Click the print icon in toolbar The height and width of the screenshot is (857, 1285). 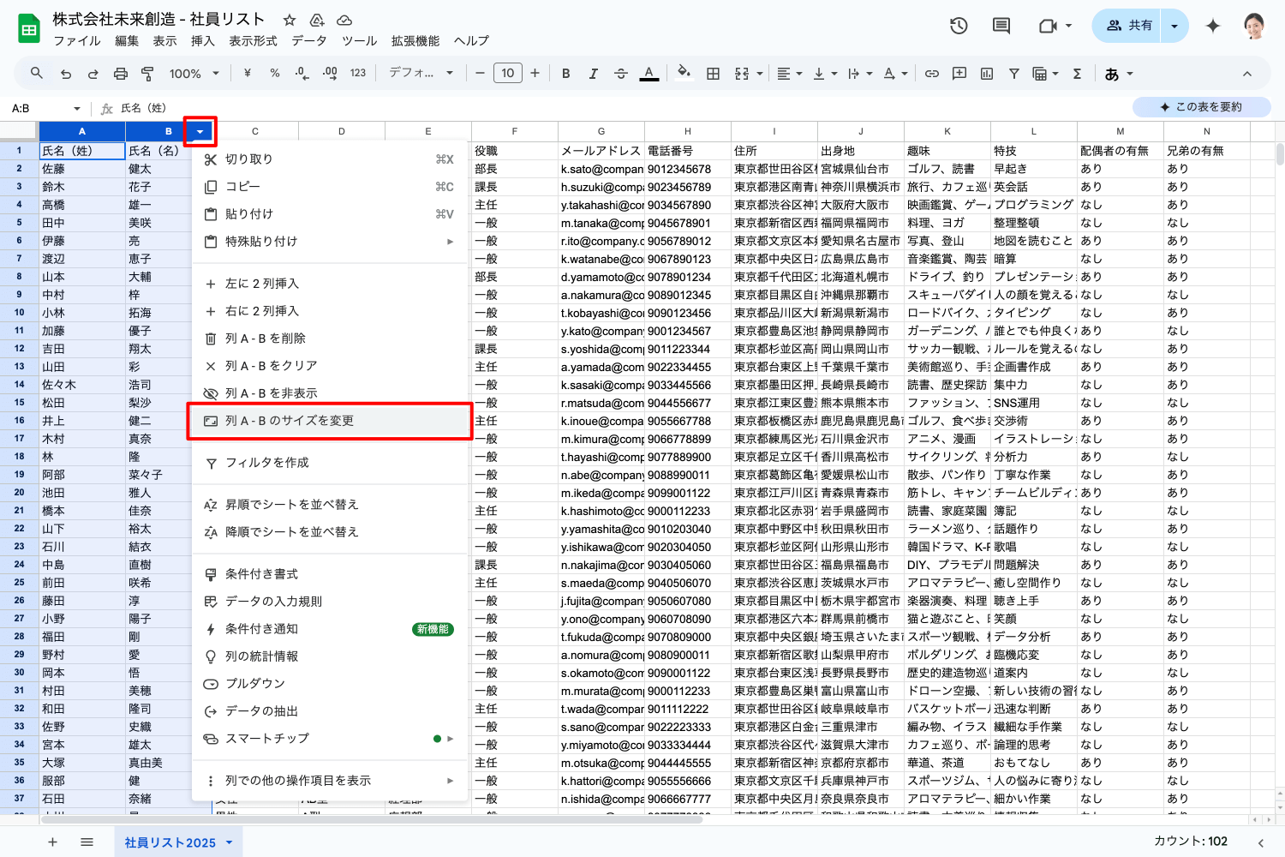[x=121, y=74]
